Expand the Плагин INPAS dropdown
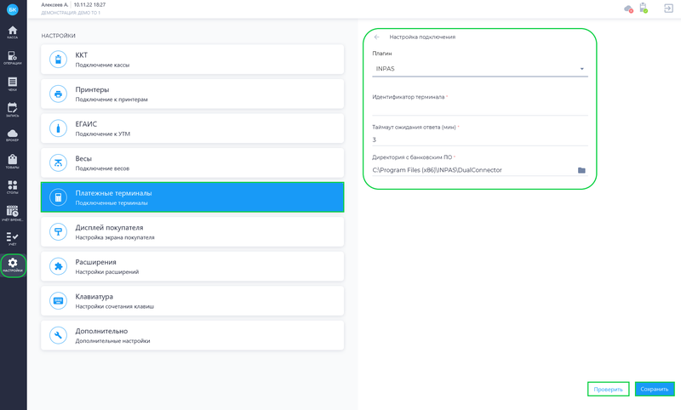 point(480,69)
